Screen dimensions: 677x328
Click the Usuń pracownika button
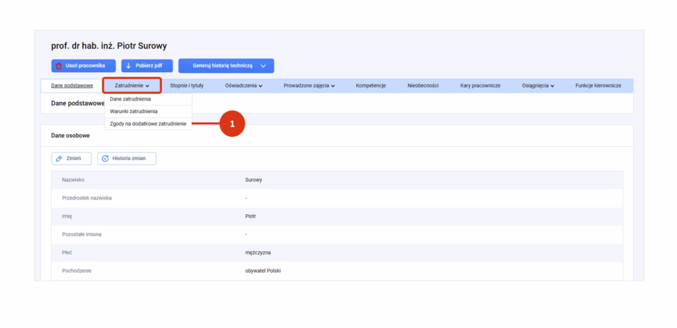(x=83, y=66)
